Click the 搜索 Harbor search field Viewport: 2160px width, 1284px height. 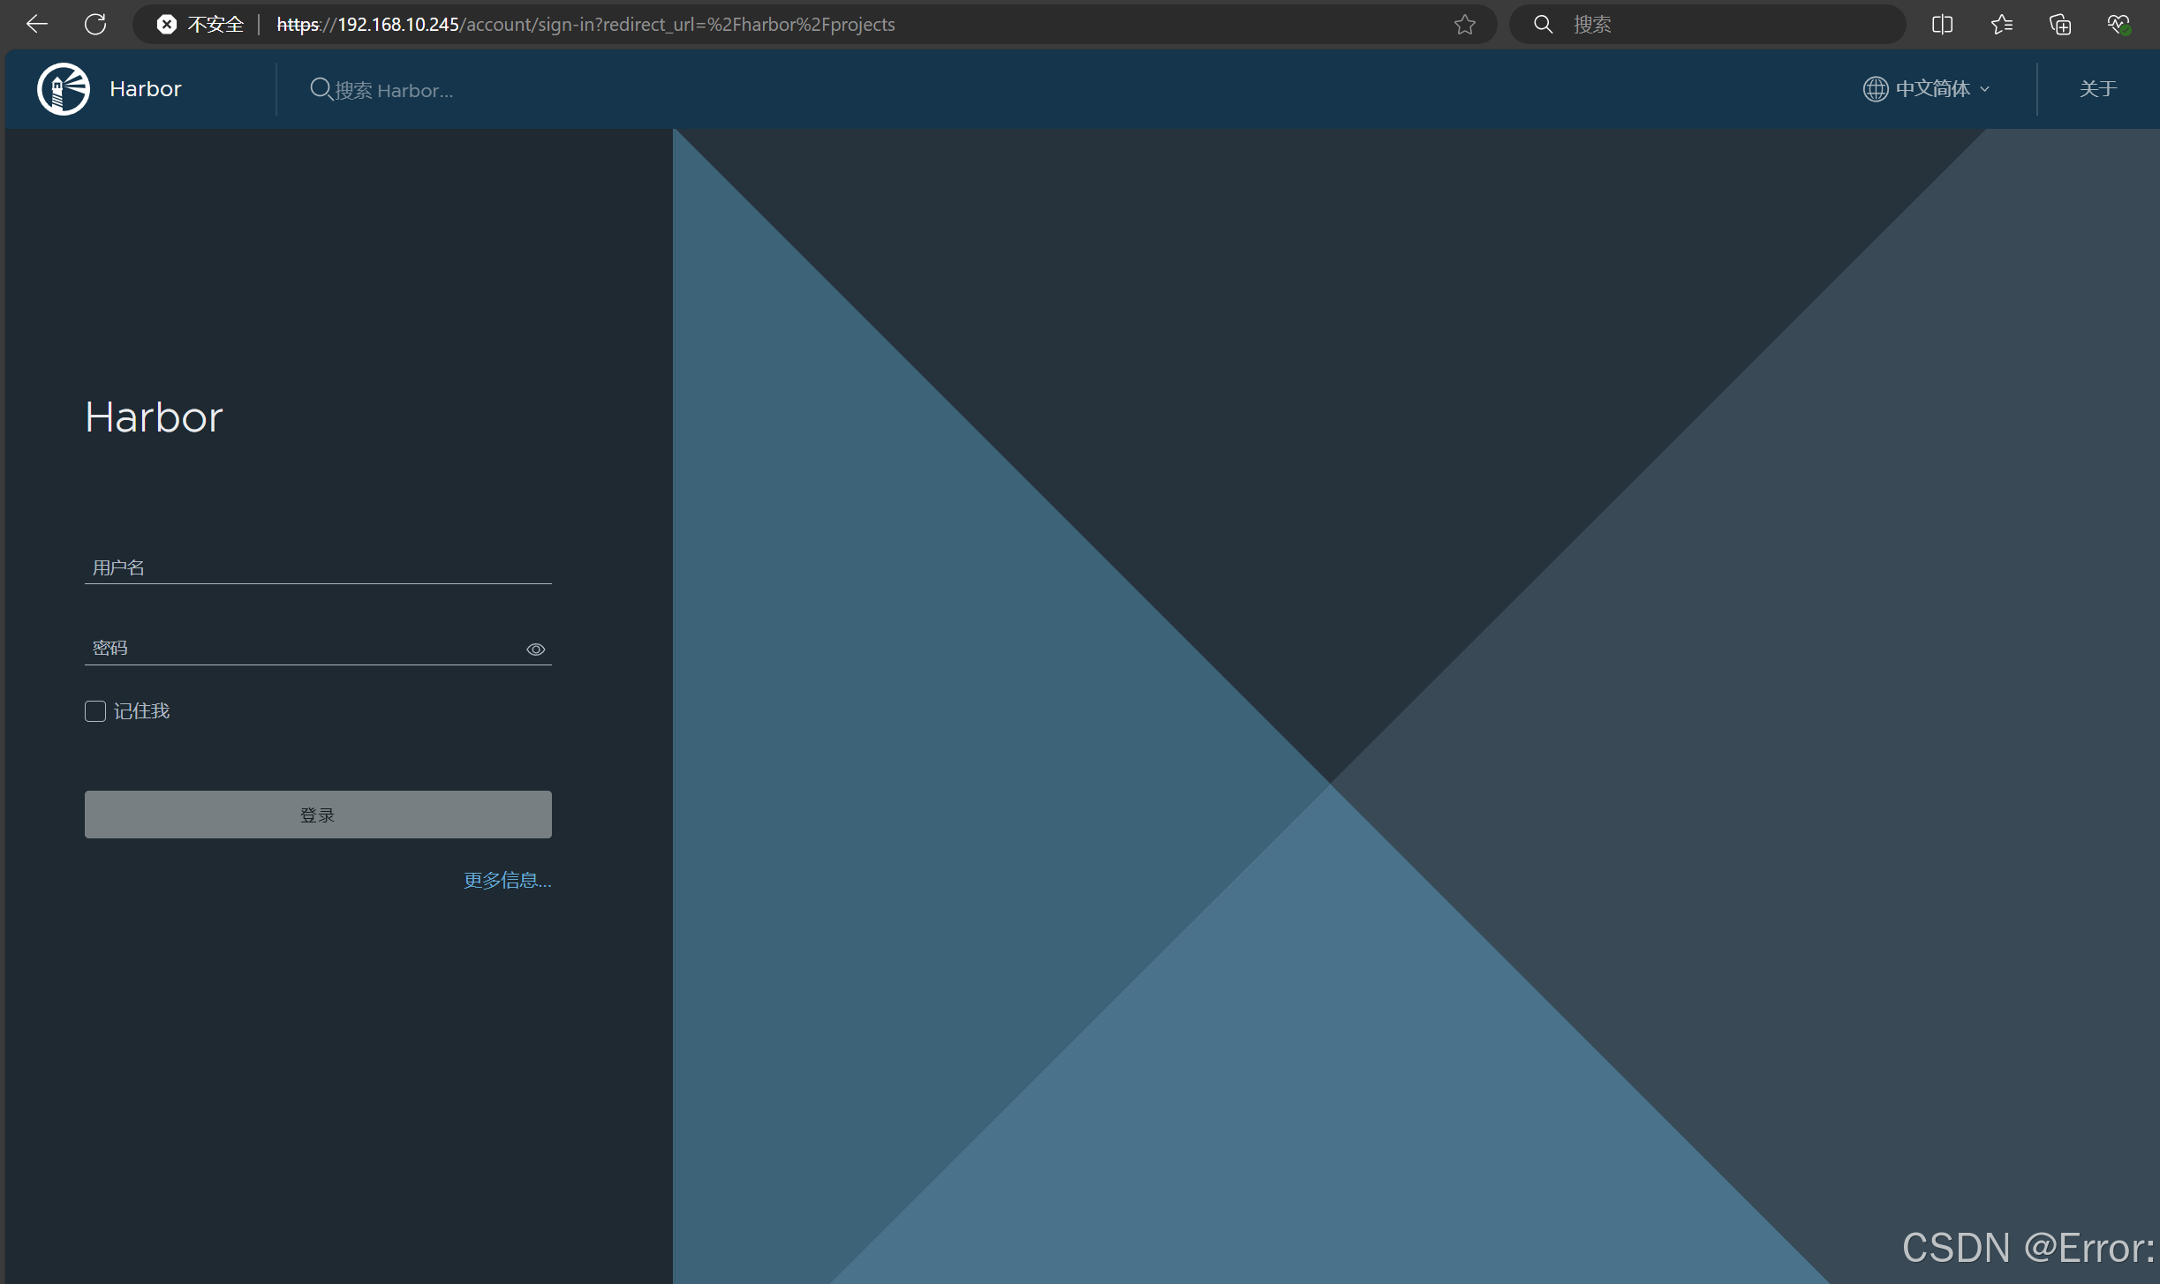[393, 90]
